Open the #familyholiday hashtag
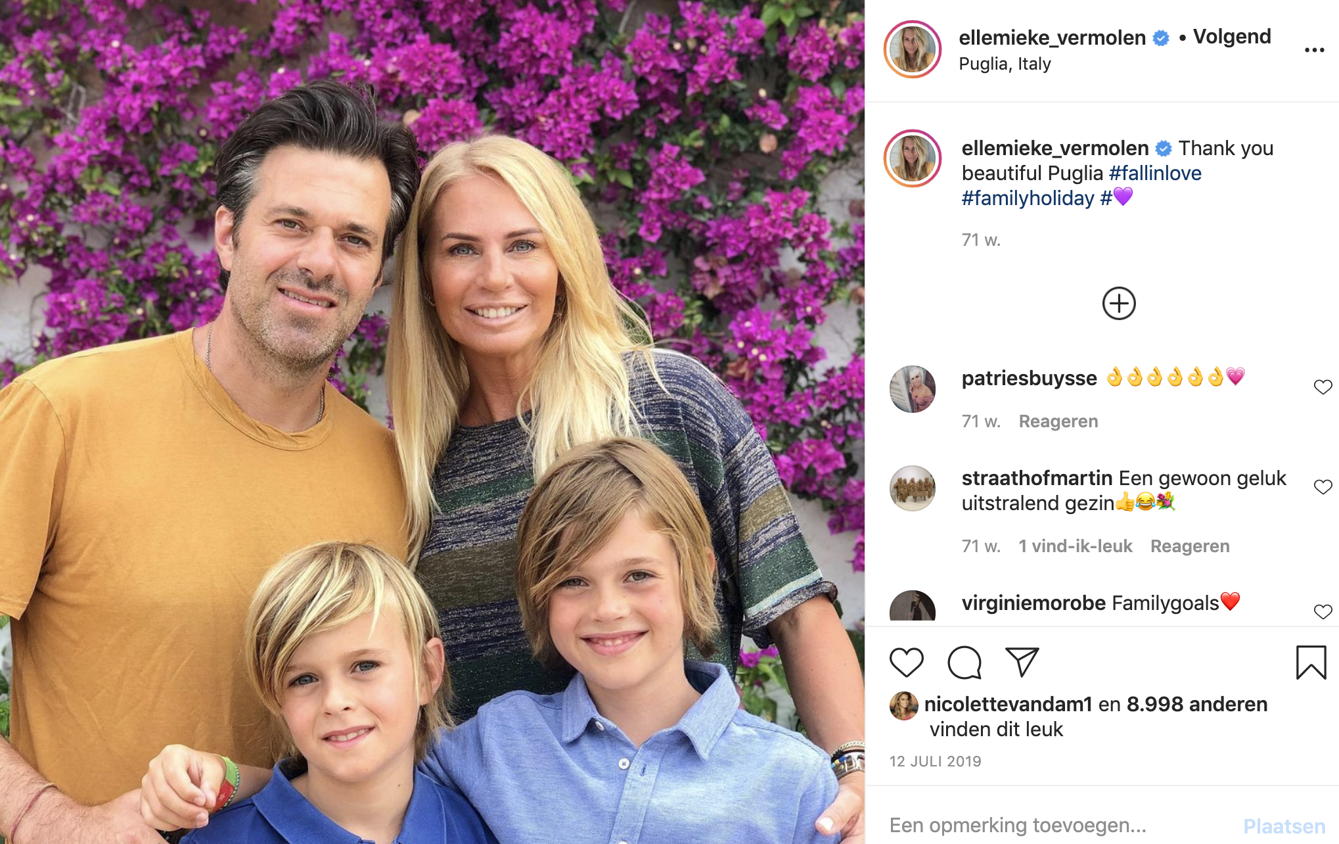The width and height of the screenshot is (1339, 844). point(1028,198)
